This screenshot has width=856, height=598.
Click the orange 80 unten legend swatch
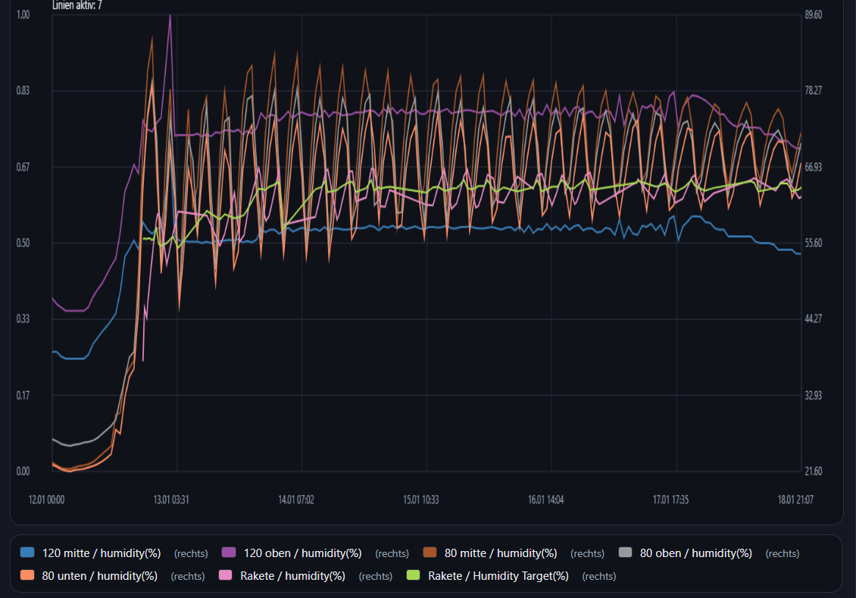(x=28, y=576)
